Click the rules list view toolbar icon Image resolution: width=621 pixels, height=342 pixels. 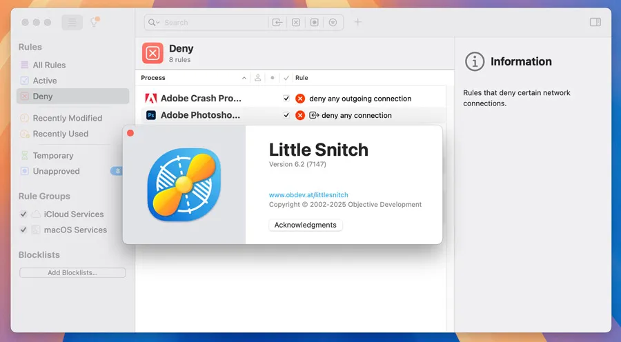point(72,22)
